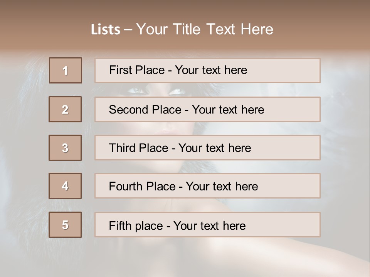Click "Your text here" in Second Place row
Viewport: 370px width, 277px height.
click(x=228, y=110)
